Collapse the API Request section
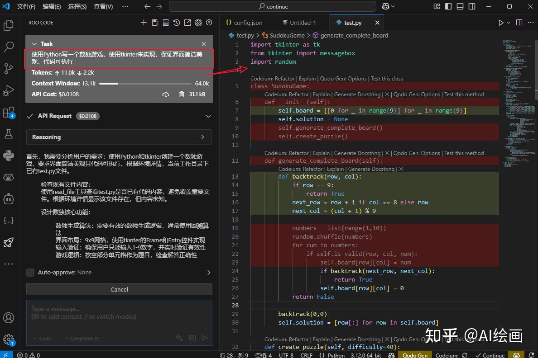Screen dimensions: 538x358 click(208, 116)
